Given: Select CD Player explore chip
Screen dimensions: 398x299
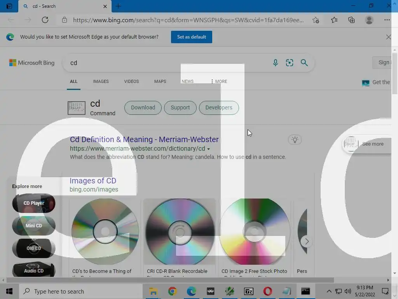Looking at the screenshot, I should pos(34,203).
